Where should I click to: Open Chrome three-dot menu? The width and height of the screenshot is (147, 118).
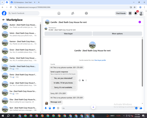[144, 7]
